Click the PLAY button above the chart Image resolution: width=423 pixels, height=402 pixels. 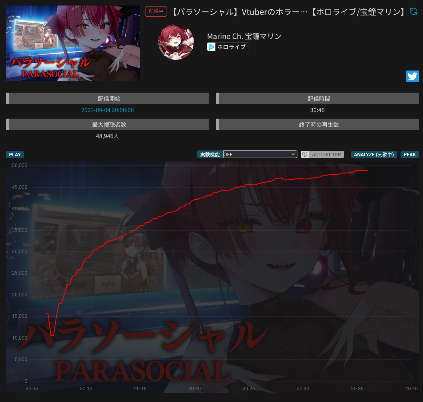(x=15, y=154)
